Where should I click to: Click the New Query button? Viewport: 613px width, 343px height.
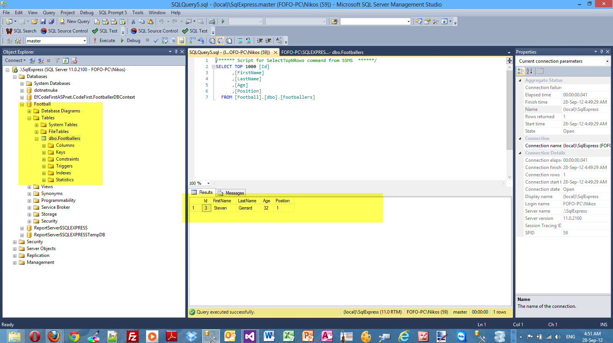(x=74, y=21)
